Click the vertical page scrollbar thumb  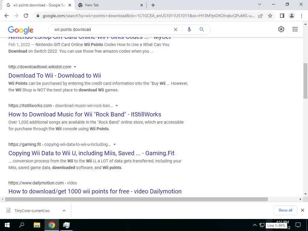(305, 81)
